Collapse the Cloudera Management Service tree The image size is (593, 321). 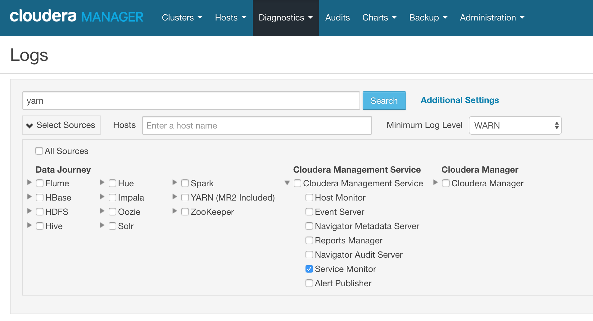pyautogui.click(x=287, y=183)
